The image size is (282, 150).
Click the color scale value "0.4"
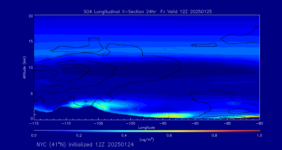(x=124, y=136)
